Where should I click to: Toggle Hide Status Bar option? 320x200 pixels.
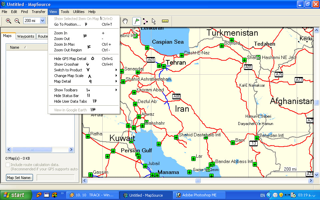66,96
